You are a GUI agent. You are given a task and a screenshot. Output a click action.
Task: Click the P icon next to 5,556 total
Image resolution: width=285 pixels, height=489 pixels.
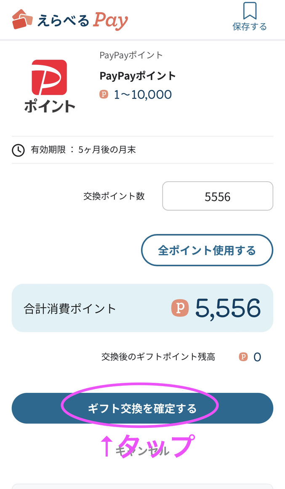tap(180, 308)
